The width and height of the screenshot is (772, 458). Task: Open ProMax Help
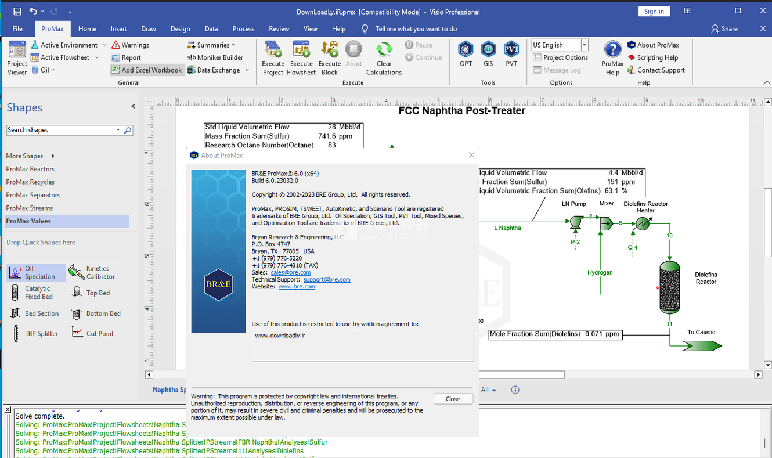(x=612, y=58)
